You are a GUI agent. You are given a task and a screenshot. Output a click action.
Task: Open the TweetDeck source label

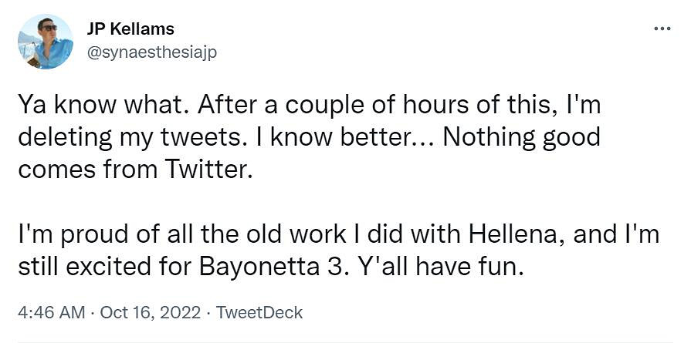pos(259,312)
